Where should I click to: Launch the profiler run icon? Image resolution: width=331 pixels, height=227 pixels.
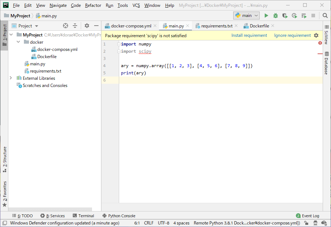point(294,16)
